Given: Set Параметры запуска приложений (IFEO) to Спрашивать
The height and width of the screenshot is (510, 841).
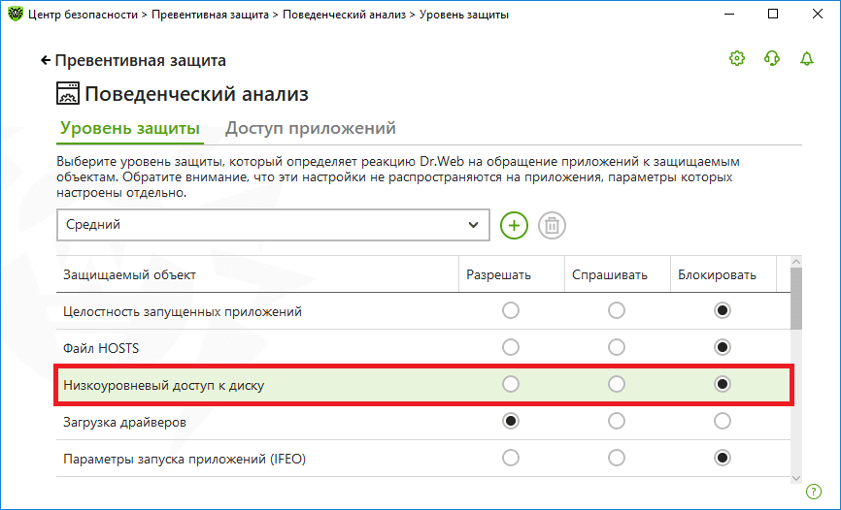Looking at the screenshot, I should pyautogui.click(x=617, y=458).
